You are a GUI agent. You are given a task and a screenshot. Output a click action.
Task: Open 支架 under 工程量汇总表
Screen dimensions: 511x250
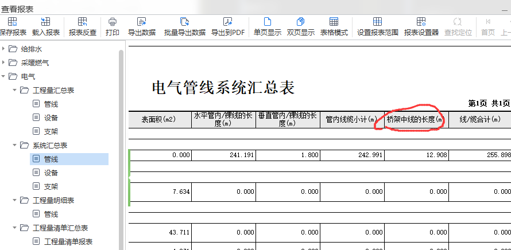tap(45, 131)
